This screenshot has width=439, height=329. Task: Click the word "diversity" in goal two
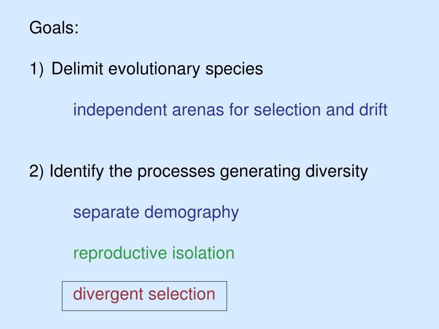pos(337,171)
